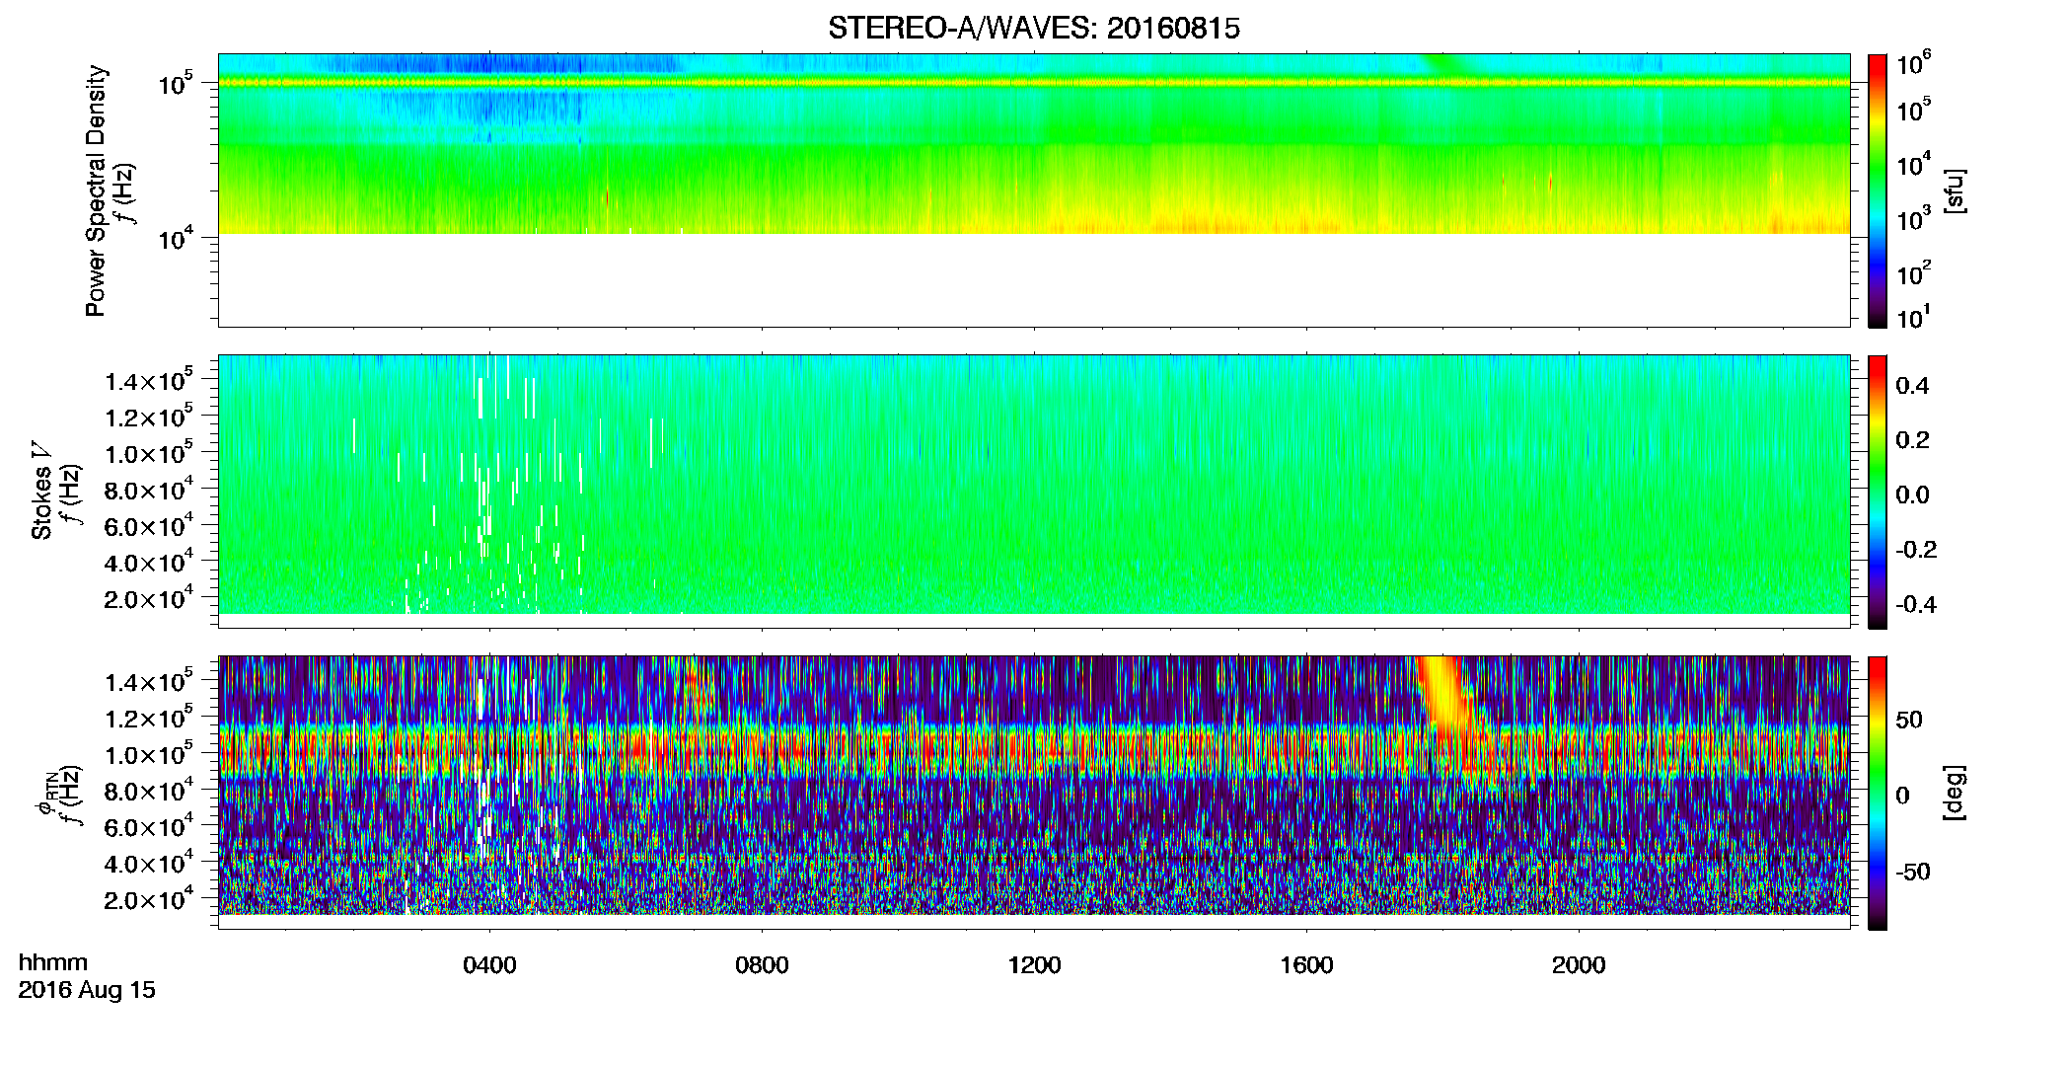Viewport: 2068px width, 1066px height.
Task: Click the 2016 Aug 15 date label
Action: coord(87,990)
